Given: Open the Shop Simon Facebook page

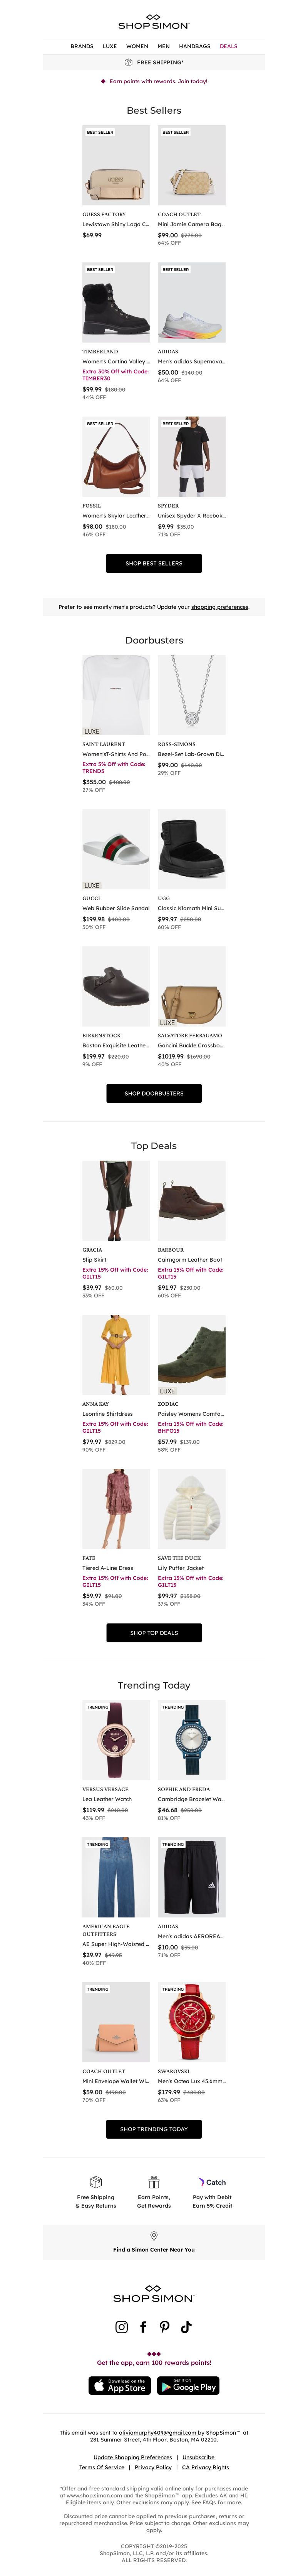Looking at the screenshot, I should point(143,2327).
